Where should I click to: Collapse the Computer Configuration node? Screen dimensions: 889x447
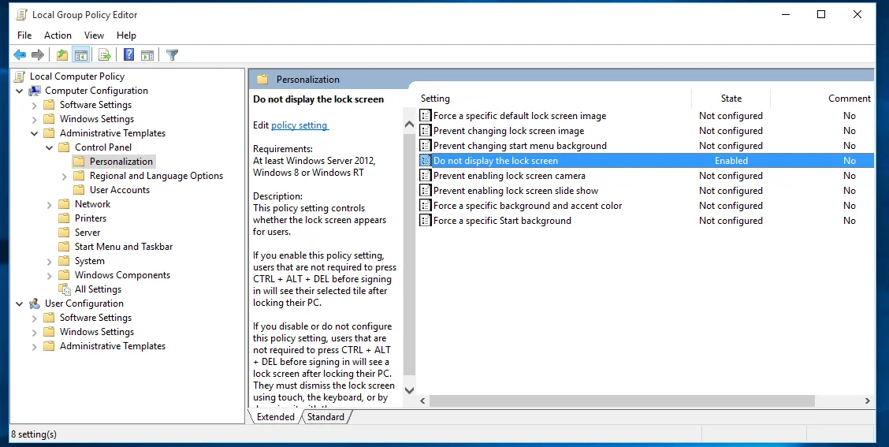(19, 91)
